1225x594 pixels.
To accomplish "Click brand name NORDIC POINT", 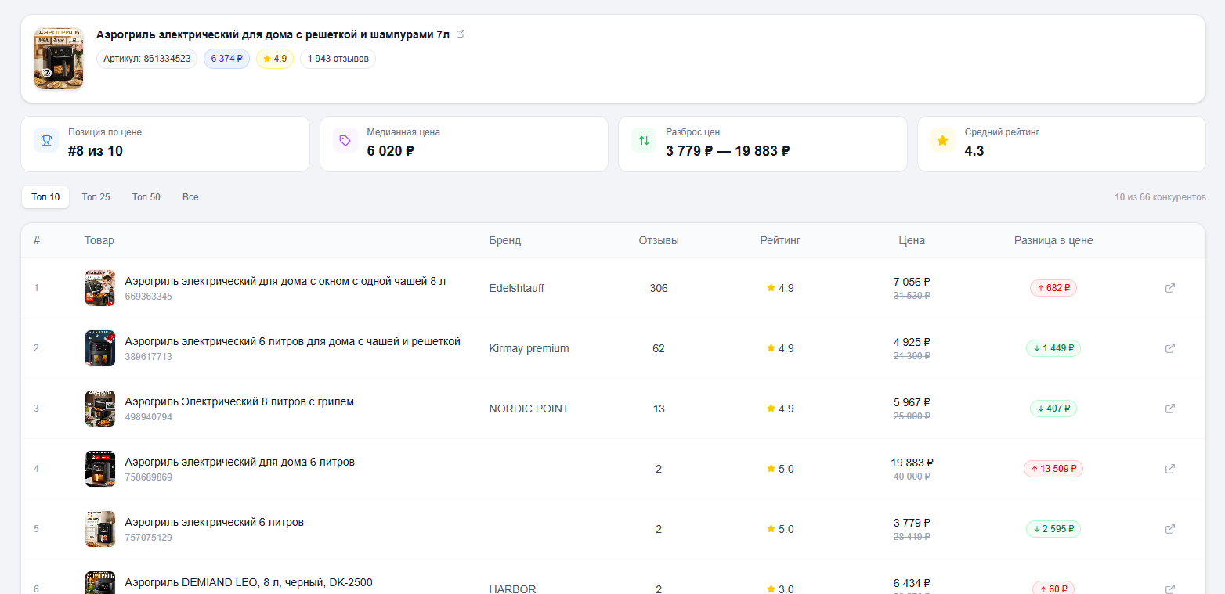I will (529, 409).
